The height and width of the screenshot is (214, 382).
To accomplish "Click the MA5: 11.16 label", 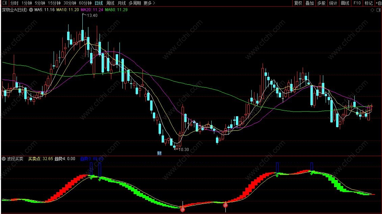I will tap(44, 10).
